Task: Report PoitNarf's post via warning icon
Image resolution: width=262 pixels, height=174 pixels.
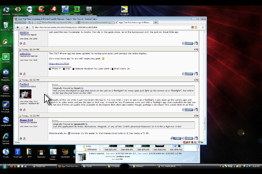Action: pos(24,110)
